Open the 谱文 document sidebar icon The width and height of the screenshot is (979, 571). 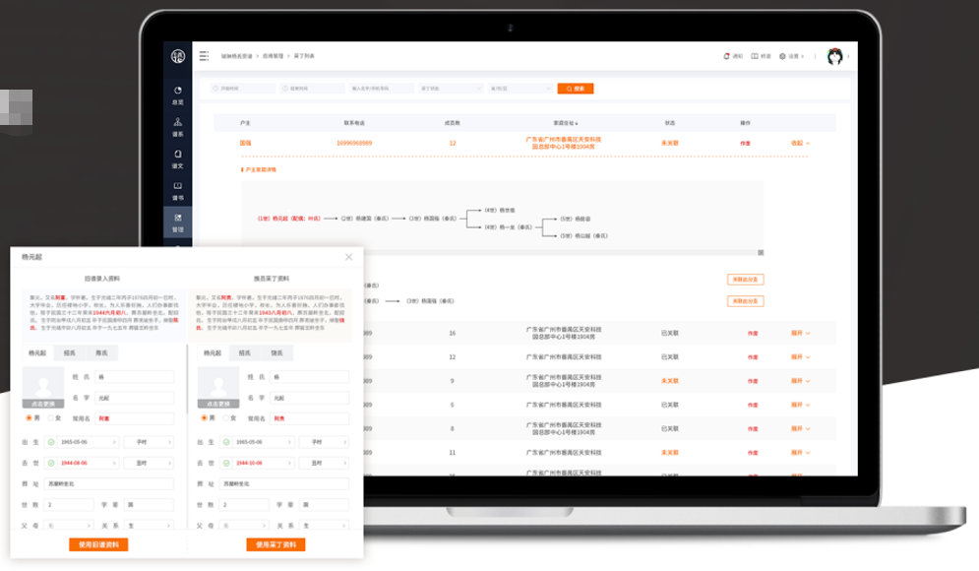click(x=177, y=159)
